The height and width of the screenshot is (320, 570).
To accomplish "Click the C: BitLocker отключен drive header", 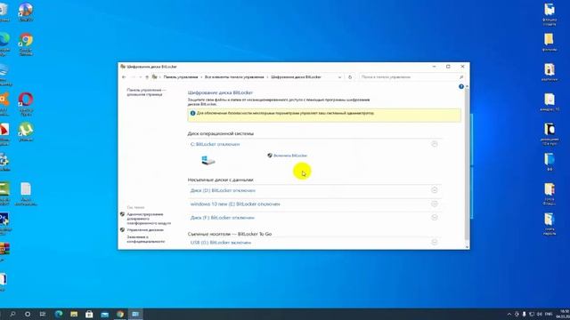I will pyautogui.click(x=215, y=144).
